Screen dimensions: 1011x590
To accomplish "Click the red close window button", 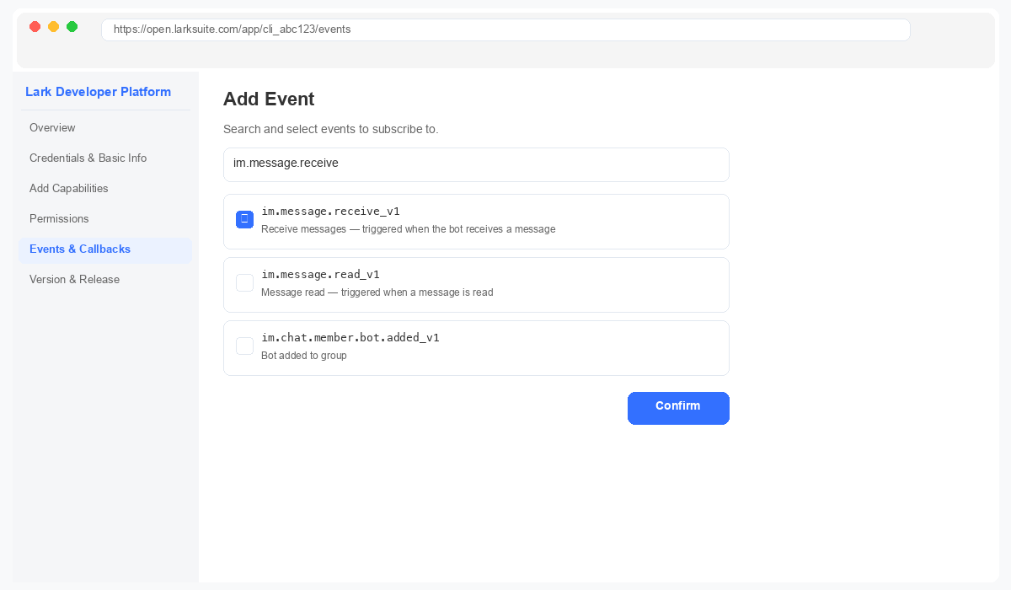I will pos(35,27).
